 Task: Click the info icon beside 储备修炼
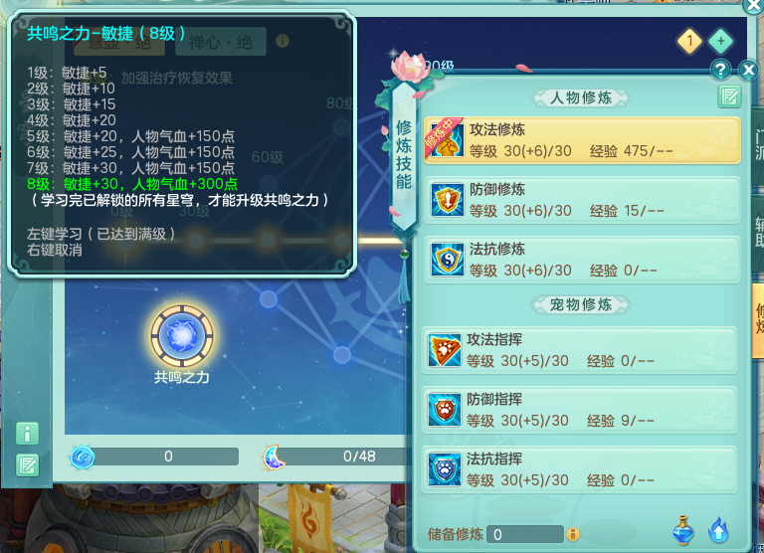click(x=573, y=534)
